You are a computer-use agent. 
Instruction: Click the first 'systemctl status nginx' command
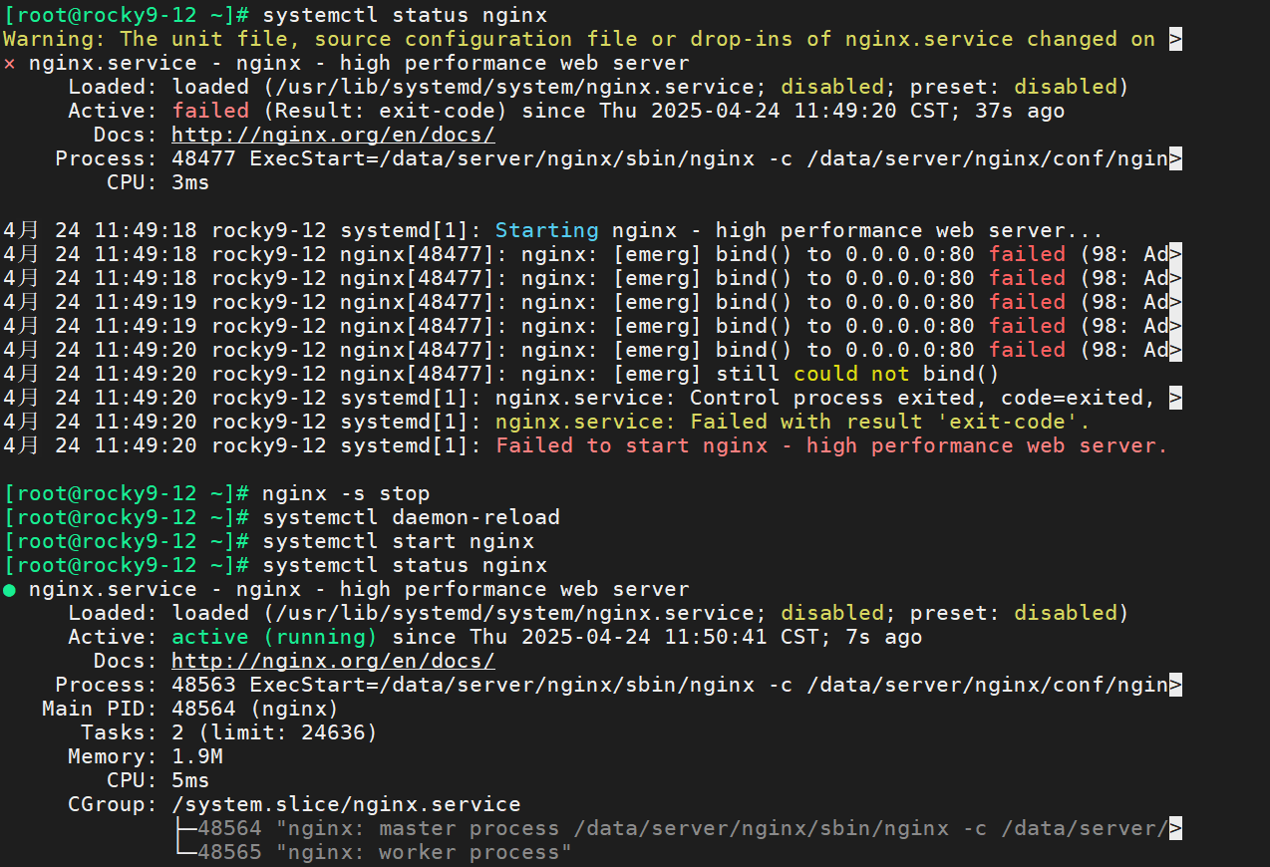click(x=405, y=15)
